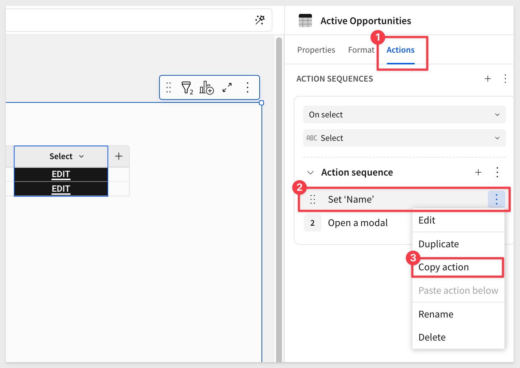The height and width of the screenshot is (368, 520).
Task: Click the magic wand icon in formula bar
Action: [x=260, y=20]
